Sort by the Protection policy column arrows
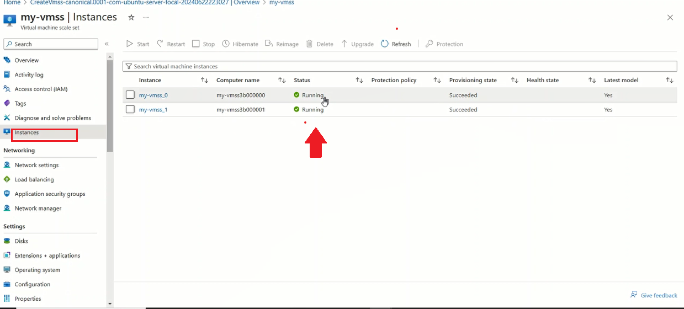684x309 pixels. coord(437,80)
